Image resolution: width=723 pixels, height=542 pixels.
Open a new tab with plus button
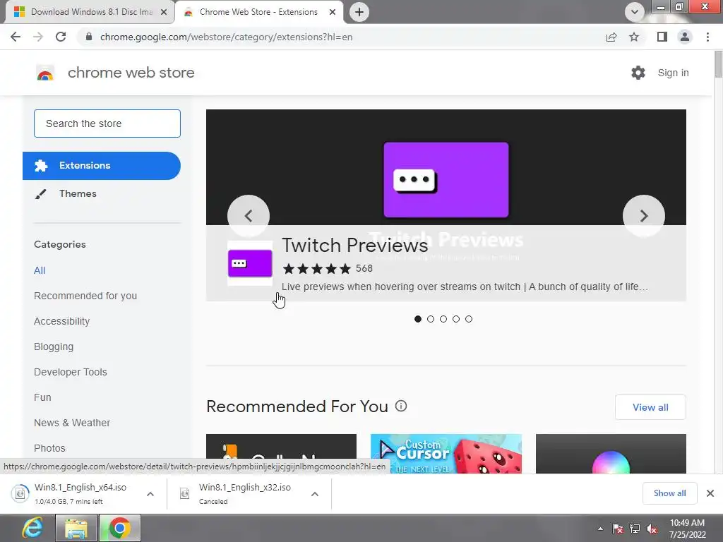point(359,12)
